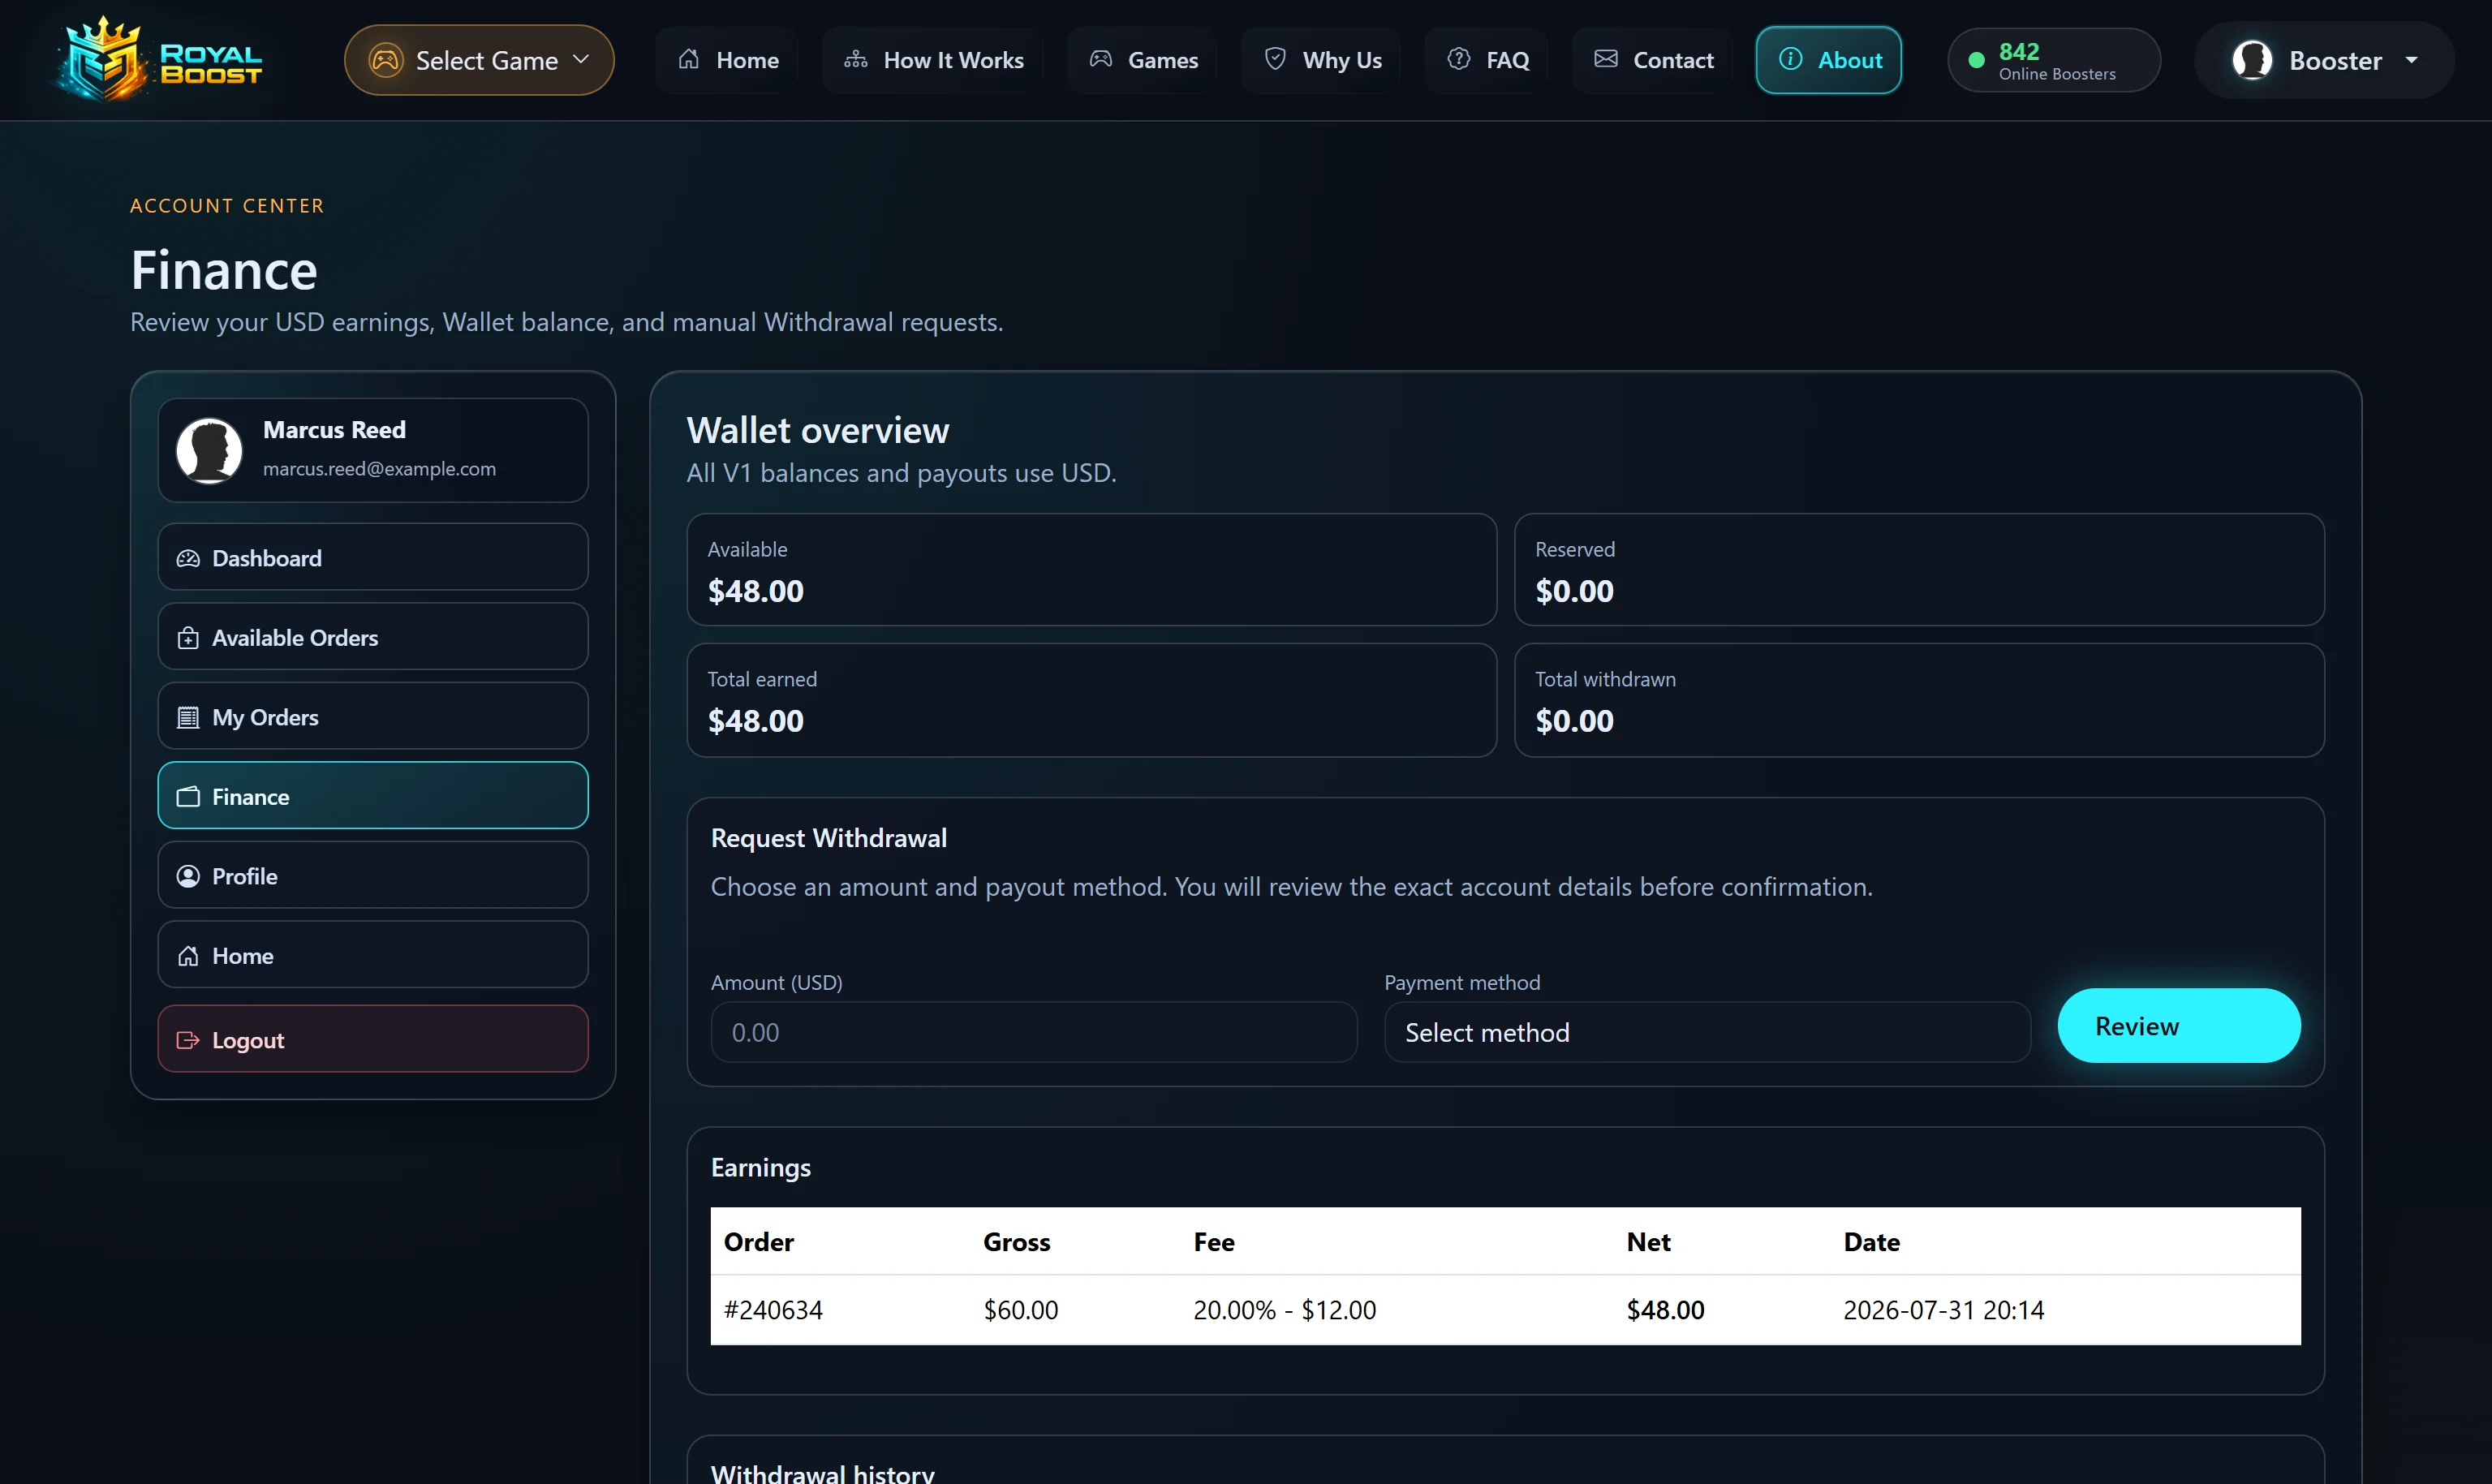Go to Home in the sidebar
This screenshot has height=1484, width=2492.
click(373, 954)
